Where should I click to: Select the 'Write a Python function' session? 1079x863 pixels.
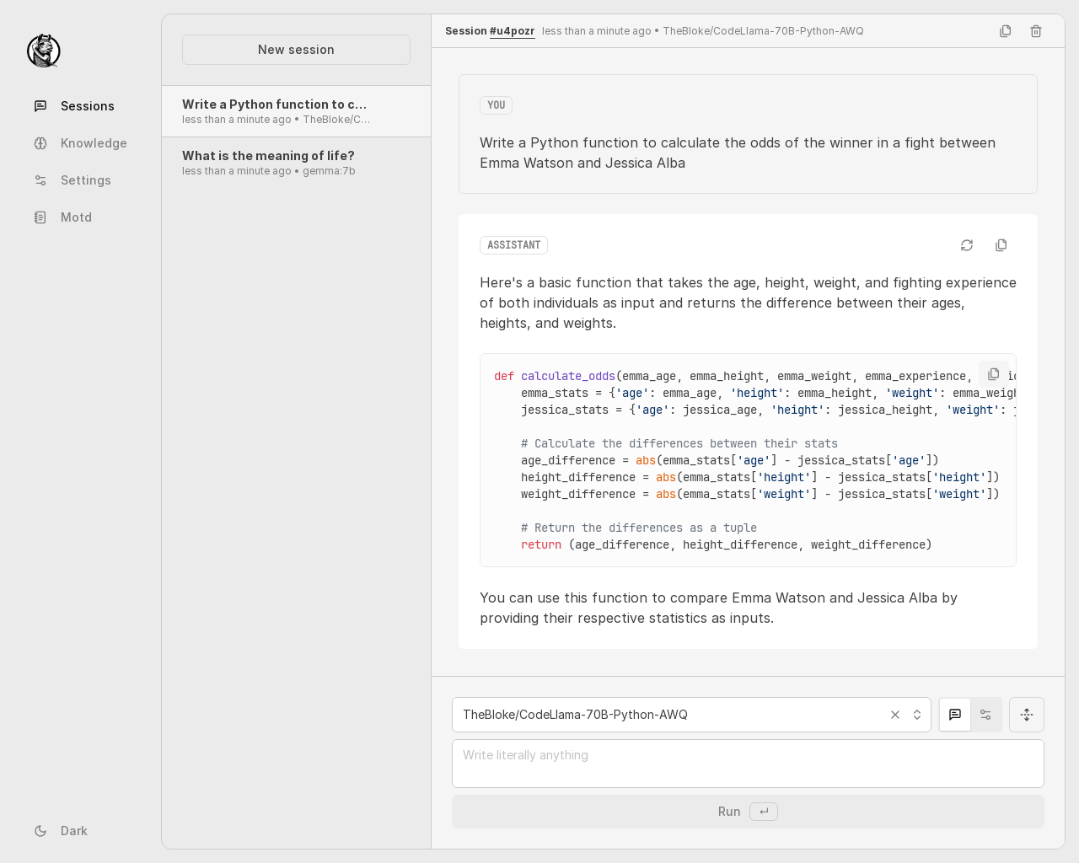tap(296, 111)
